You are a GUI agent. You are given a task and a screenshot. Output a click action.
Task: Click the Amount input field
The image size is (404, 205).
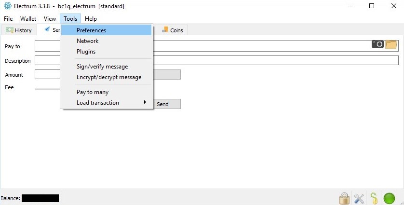tap(48, 74)
